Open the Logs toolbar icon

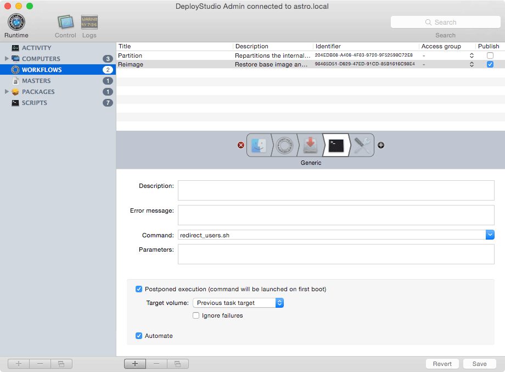89,23
